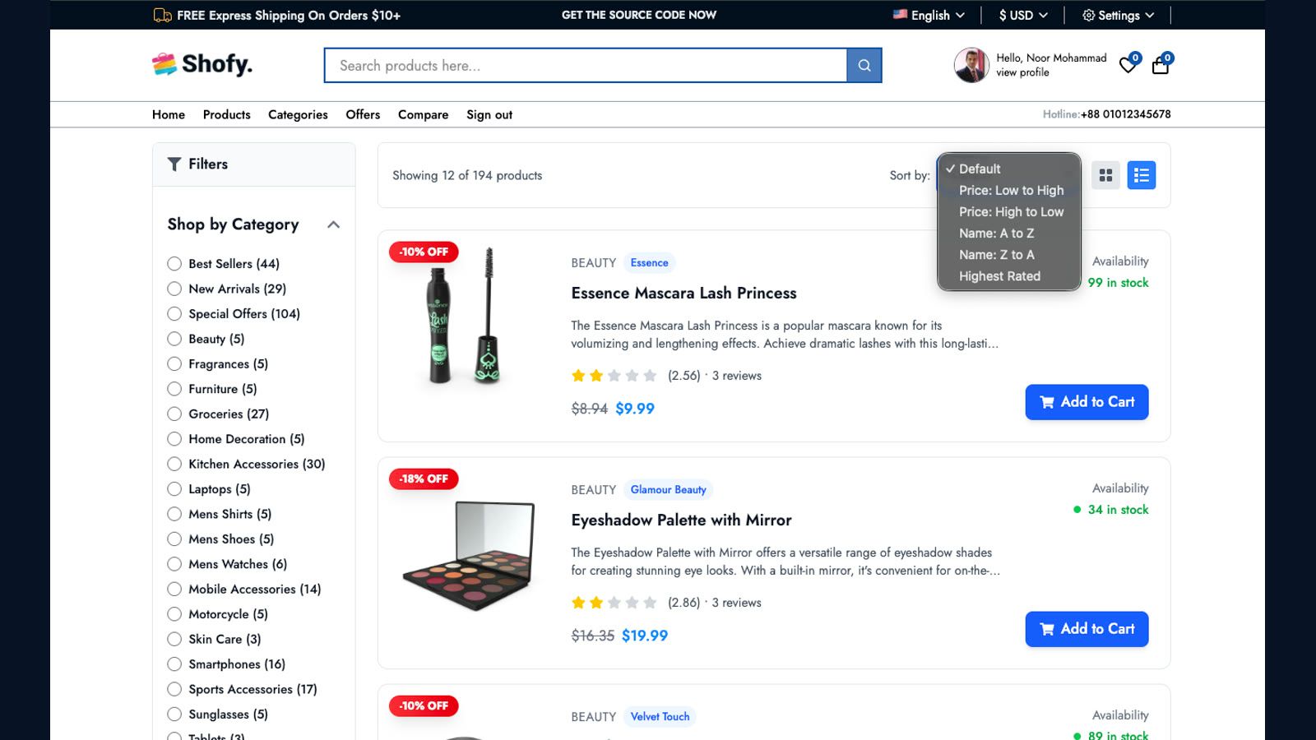Viewport: 1316px width, 740px height.
Task: Click the Essence Mascara product image
Action: [x=465, y=317]
